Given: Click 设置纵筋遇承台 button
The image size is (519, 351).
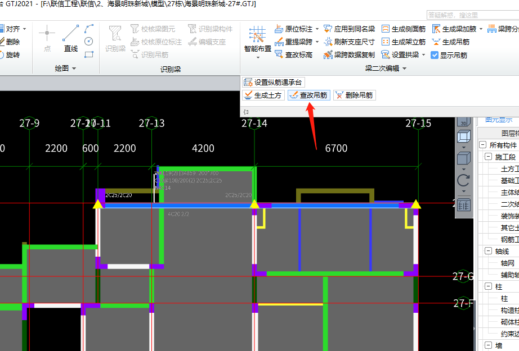Looking at the screenshot, I should click(x=274, y=82).
